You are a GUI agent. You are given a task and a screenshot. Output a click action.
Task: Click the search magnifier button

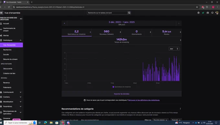pos(129,13)
